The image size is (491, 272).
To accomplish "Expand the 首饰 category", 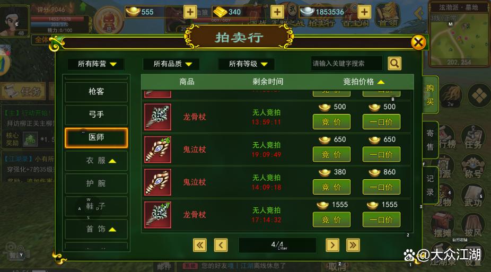I will (97, 229).
